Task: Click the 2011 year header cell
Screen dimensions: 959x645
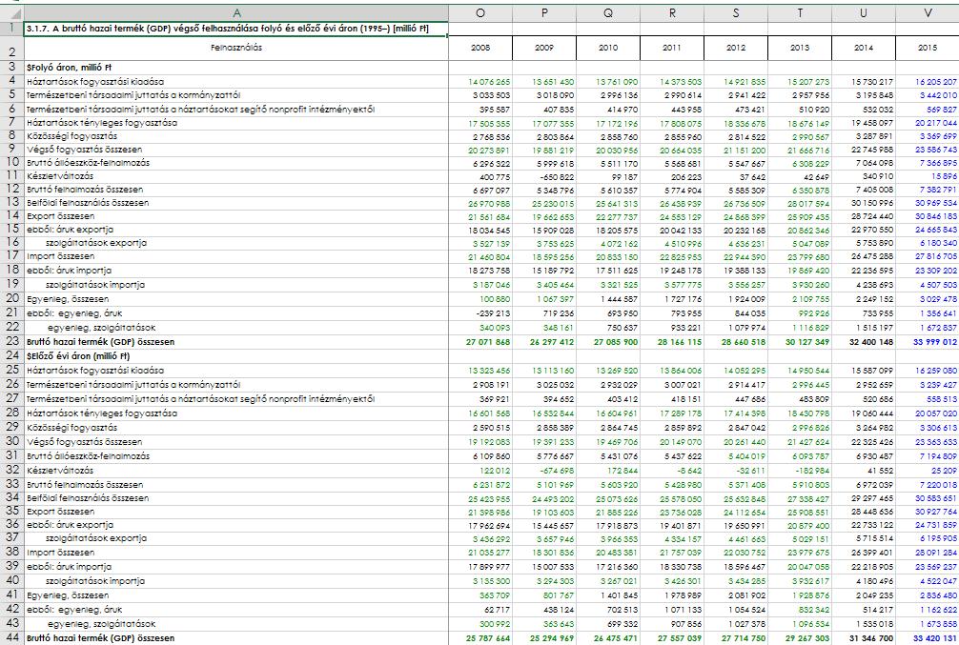Action: click(671, 48)
